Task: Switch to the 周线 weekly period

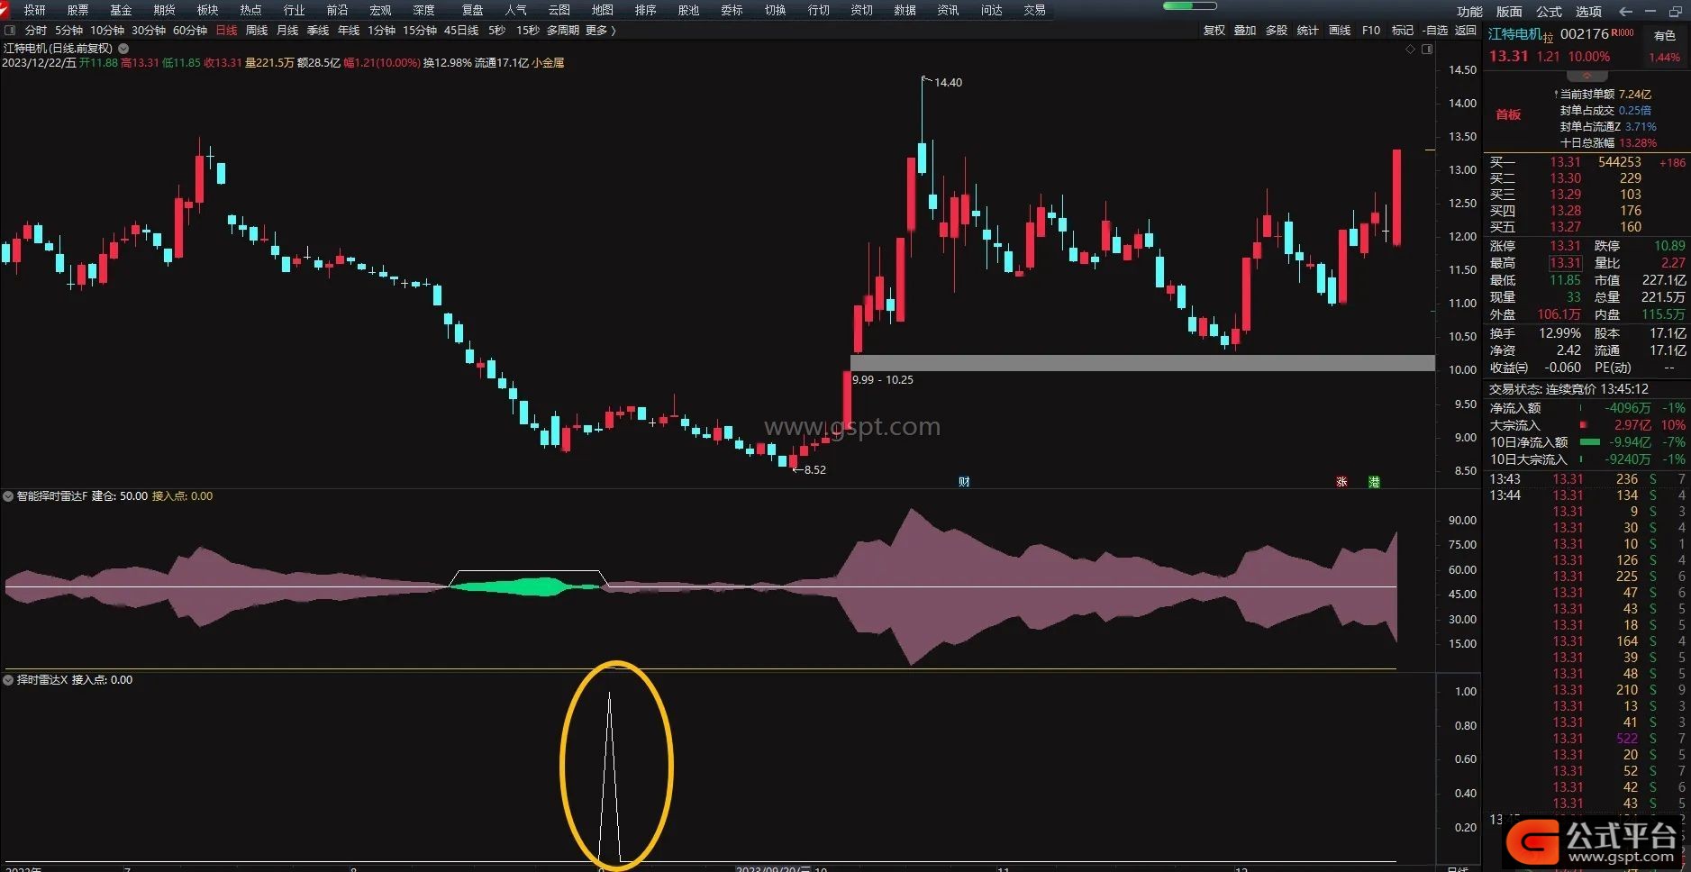Action: (257, 31)
